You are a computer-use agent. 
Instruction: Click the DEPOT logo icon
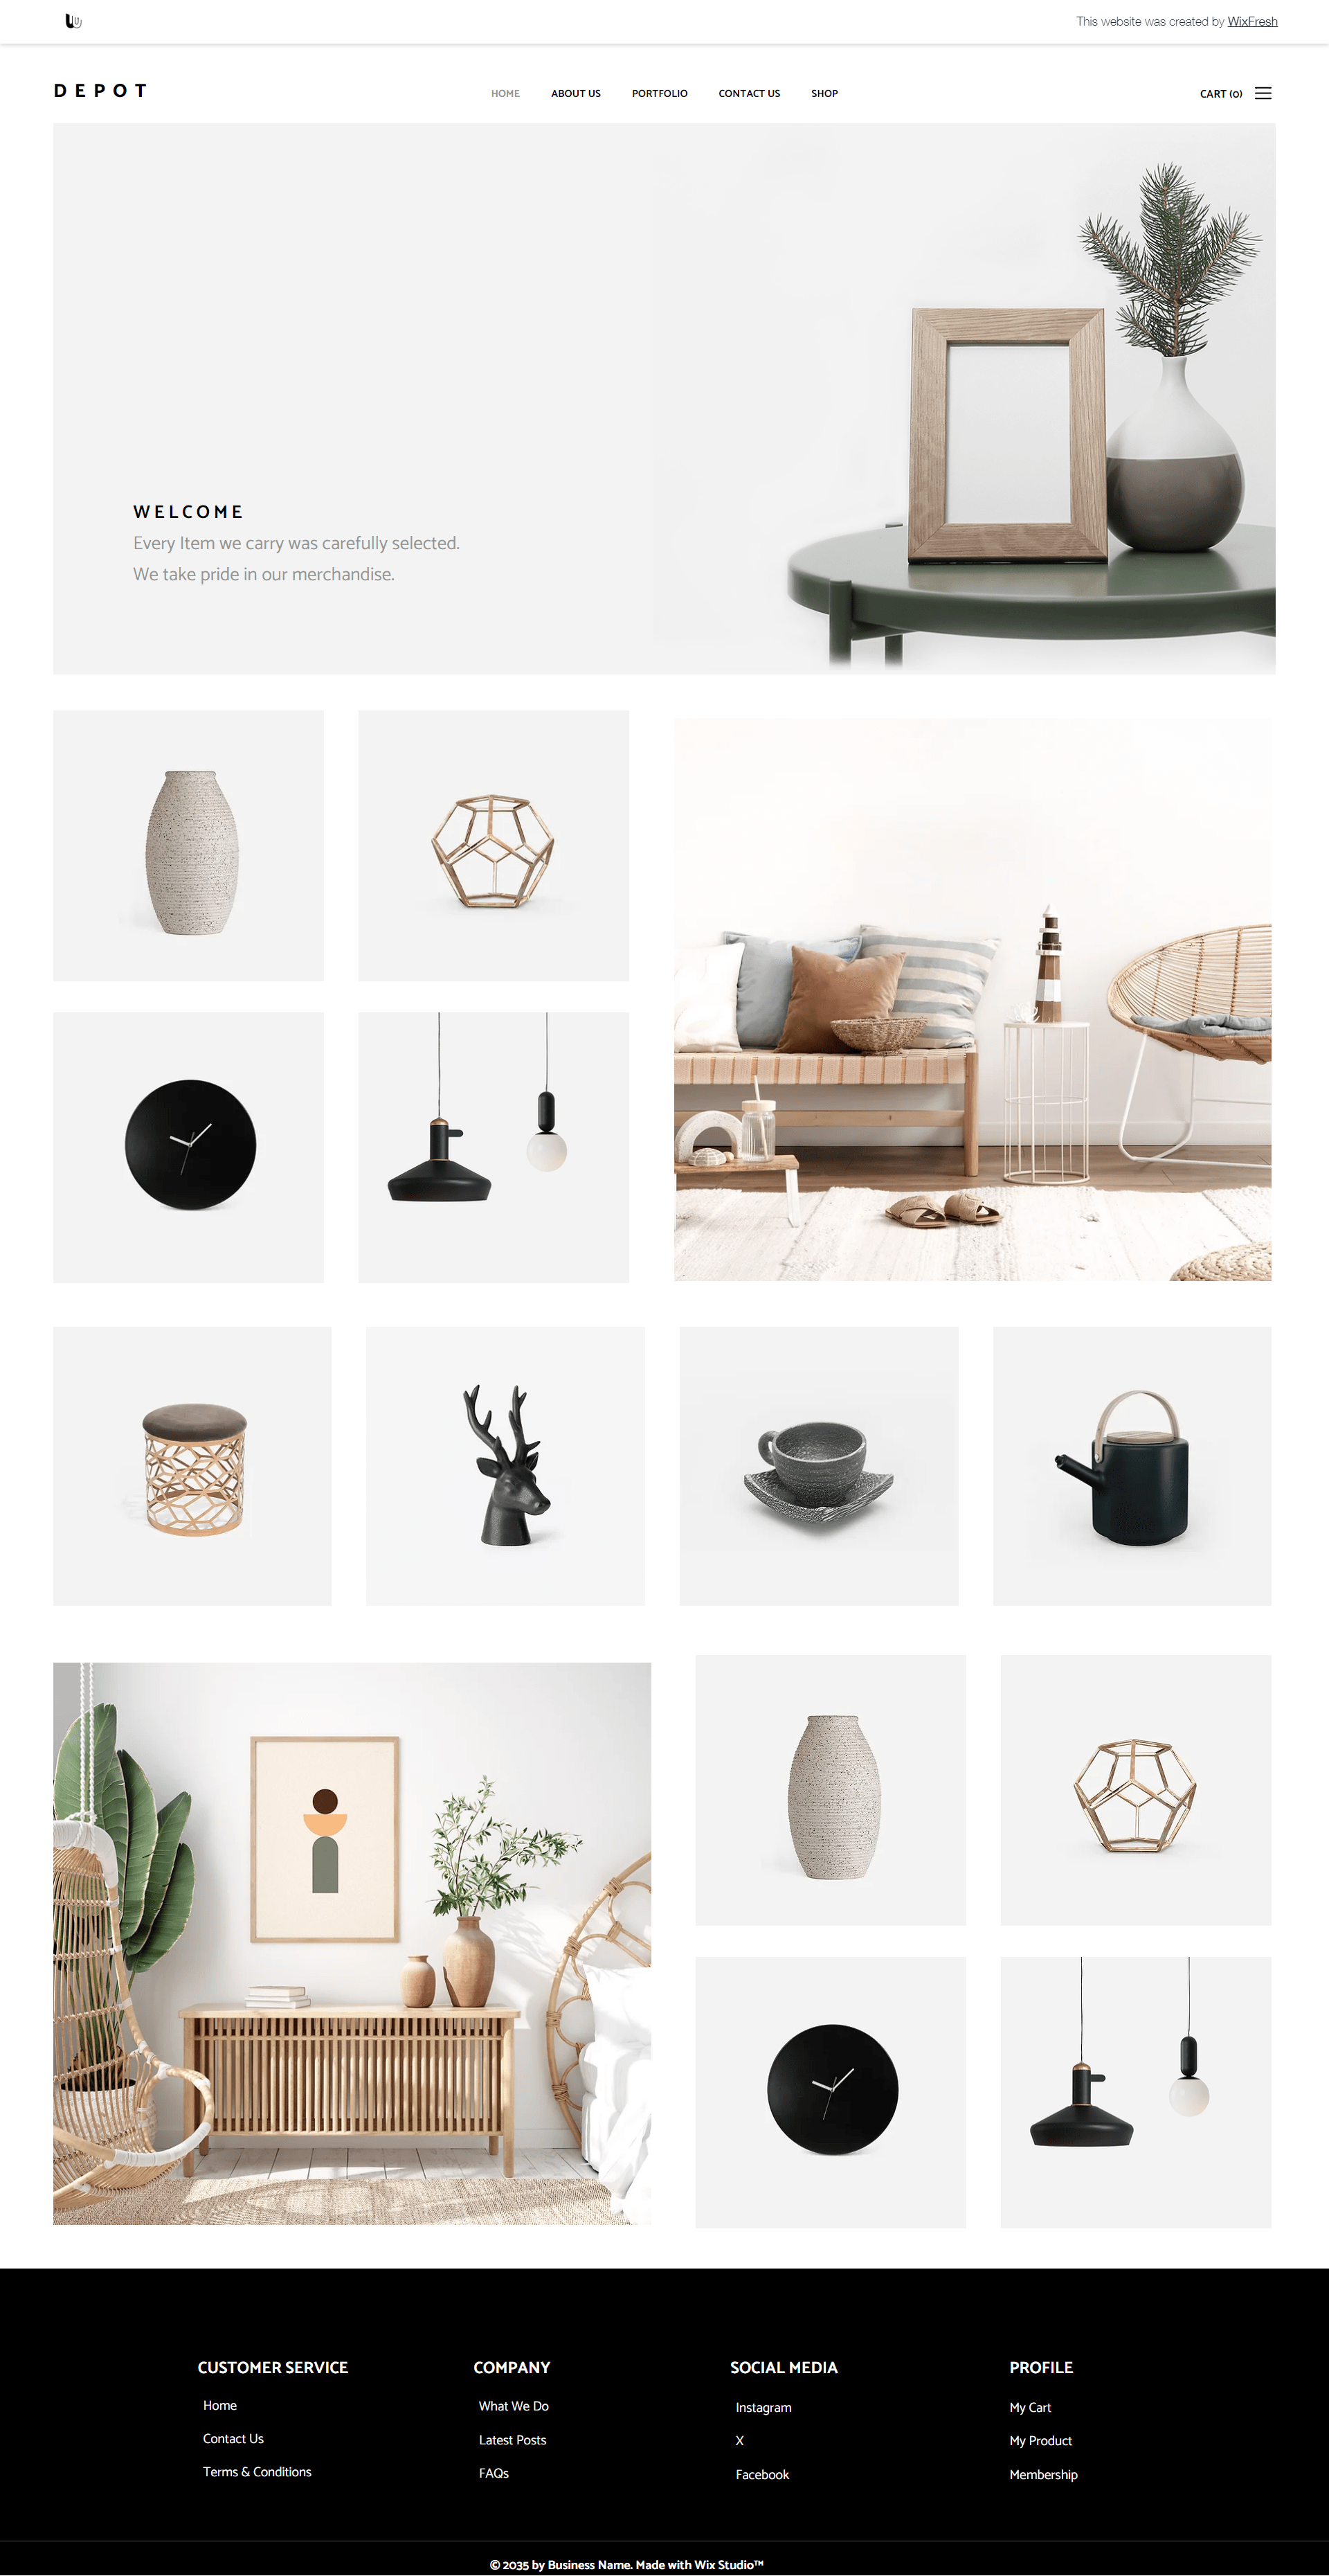(100, 91)
